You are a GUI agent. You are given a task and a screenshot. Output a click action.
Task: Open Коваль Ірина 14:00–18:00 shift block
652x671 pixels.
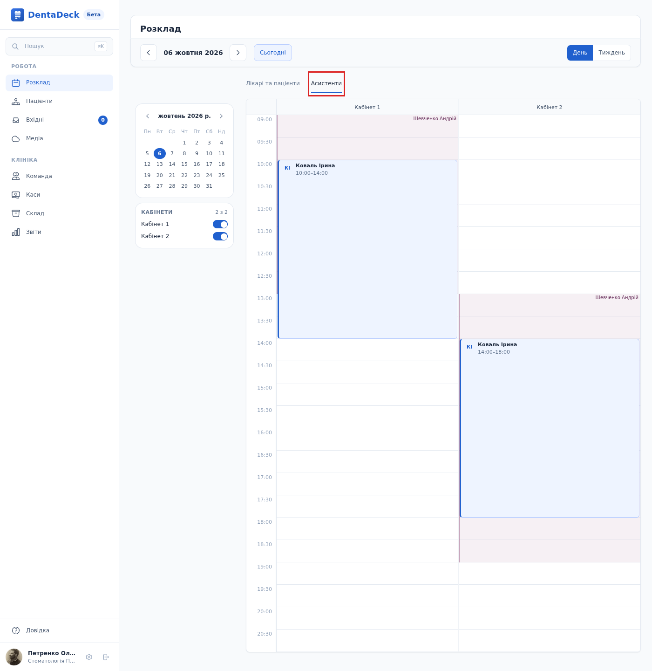pos(550,428)
